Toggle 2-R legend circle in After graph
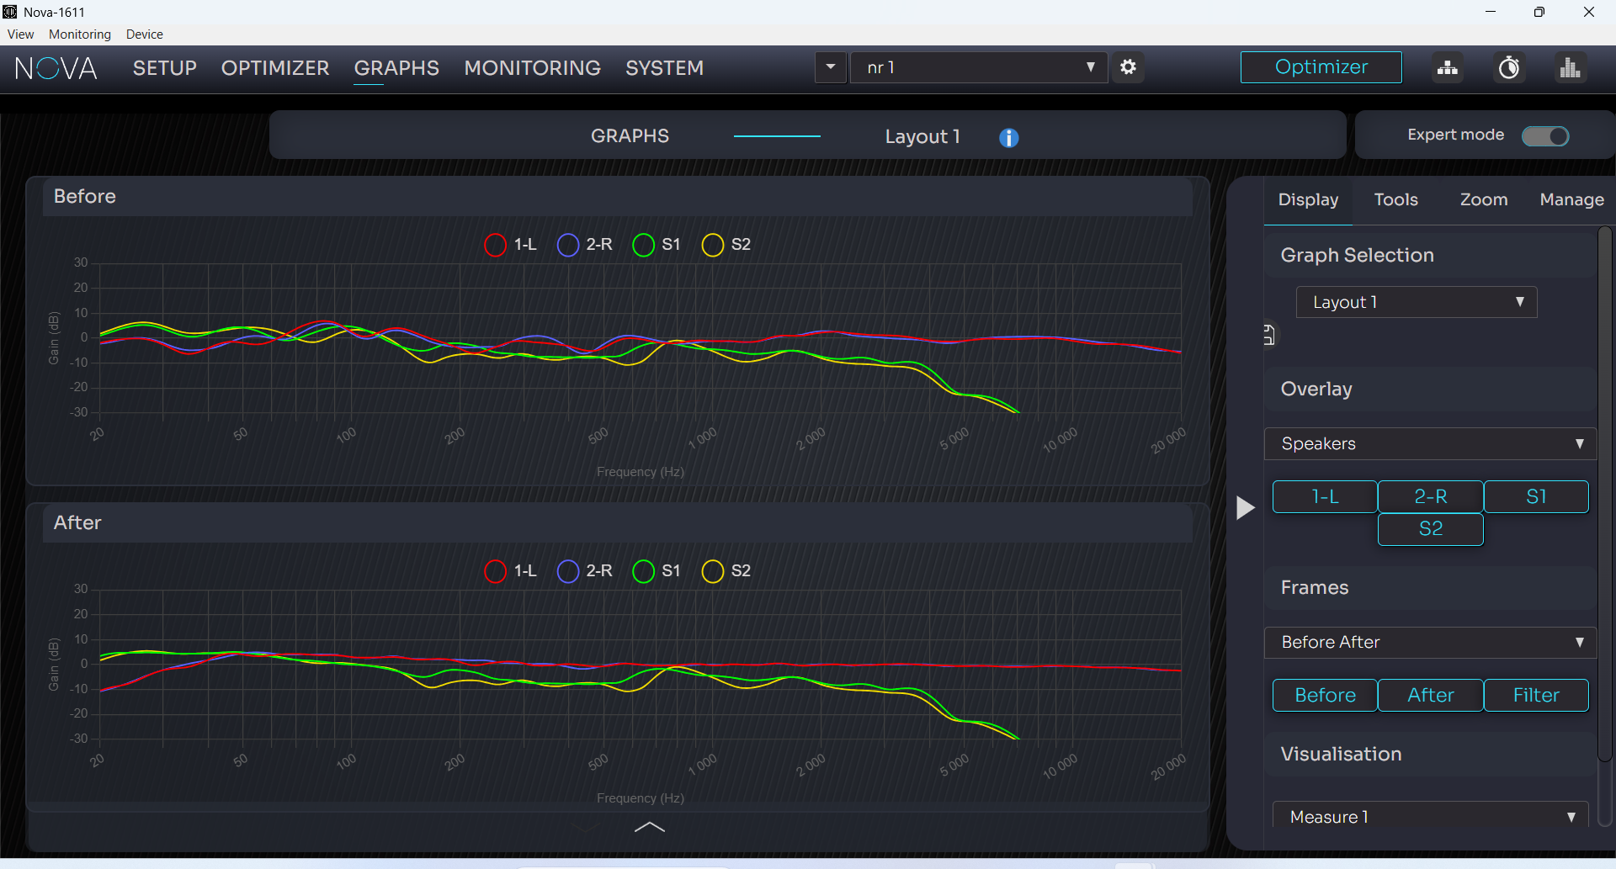Image resolution: width=1616 pixels, height=869 pixels. click(568, 571)
